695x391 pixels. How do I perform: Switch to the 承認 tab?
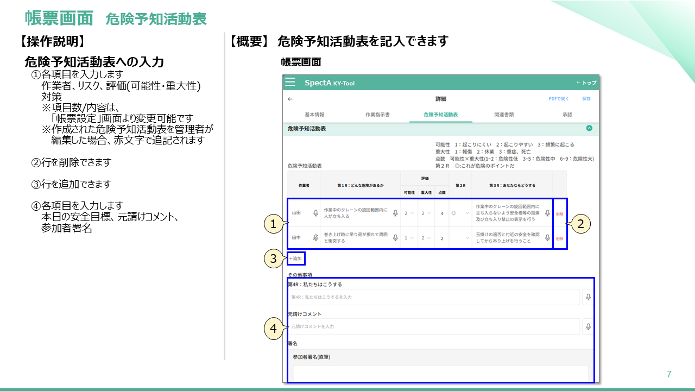point(567,115)
